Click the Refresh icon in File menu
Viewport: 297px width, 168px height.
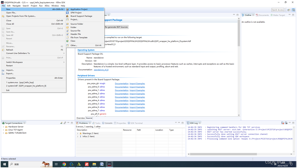click(x=3, y=50)
